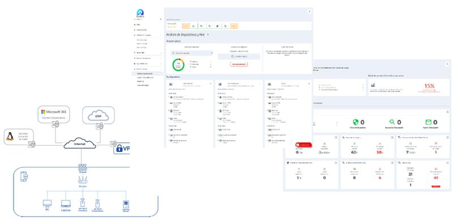Screen dimensions: 453x222
Task: Click the value 21 on the last card
Action: pyautogui.click(x=410, y=175)
